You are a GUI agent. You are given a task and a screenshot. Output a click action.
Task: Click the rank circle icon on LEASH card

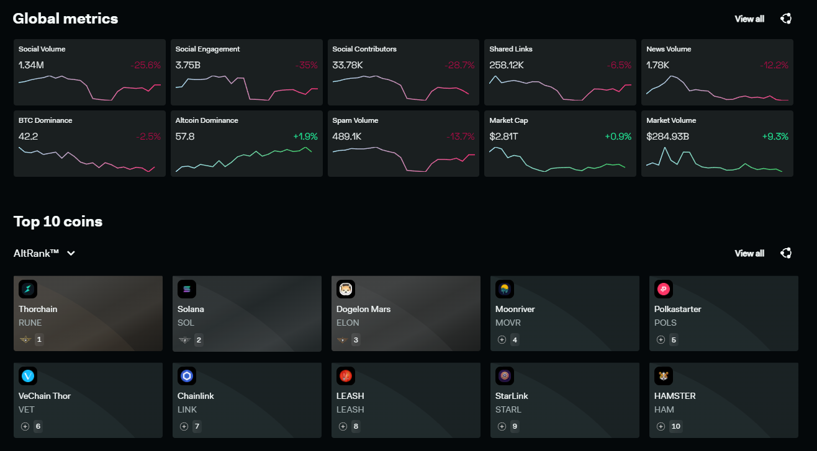[x=343, y=427]
